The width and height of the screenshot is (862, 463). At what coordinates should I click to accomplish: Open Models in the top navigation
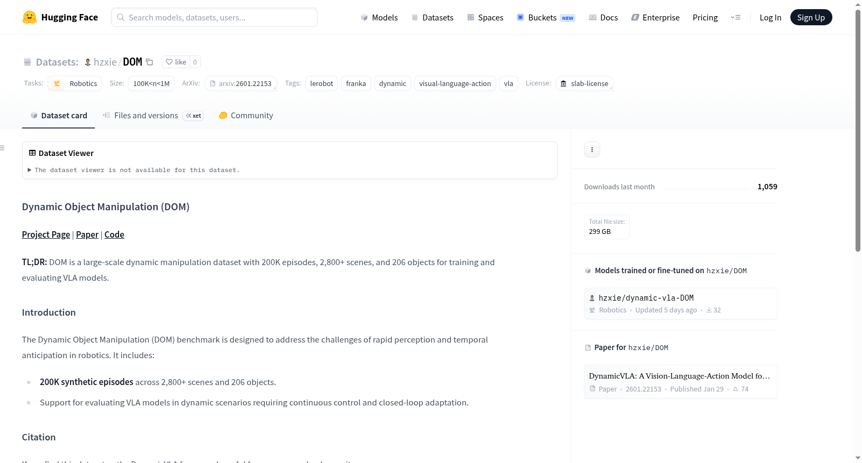379,17
